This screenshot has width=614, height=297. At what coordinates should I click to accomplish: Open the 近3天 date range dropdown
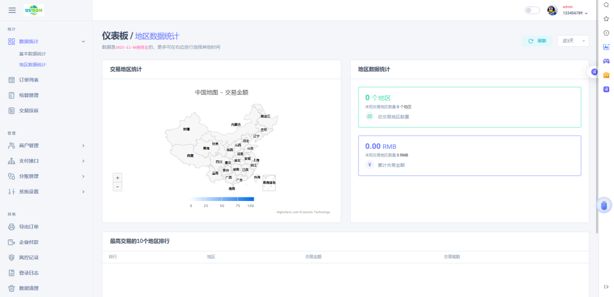coord(573,41)
